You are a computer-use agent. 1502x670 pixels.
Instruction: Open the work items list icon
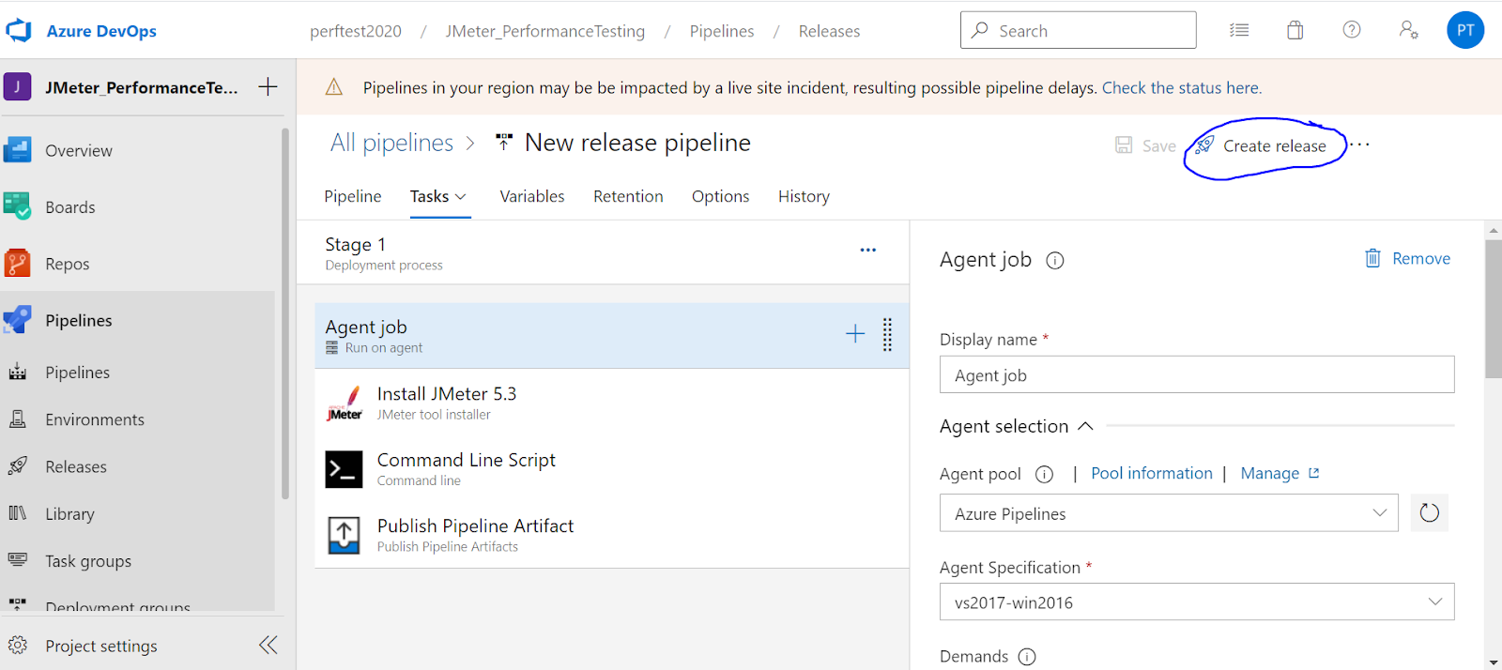[x=1239, y=30]
